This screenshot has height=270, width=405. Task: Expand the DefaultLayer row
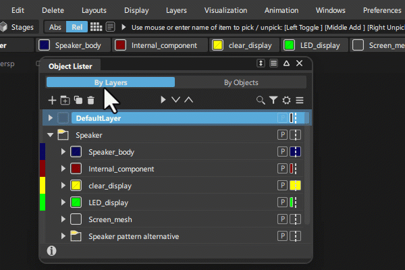click(51, 118)
